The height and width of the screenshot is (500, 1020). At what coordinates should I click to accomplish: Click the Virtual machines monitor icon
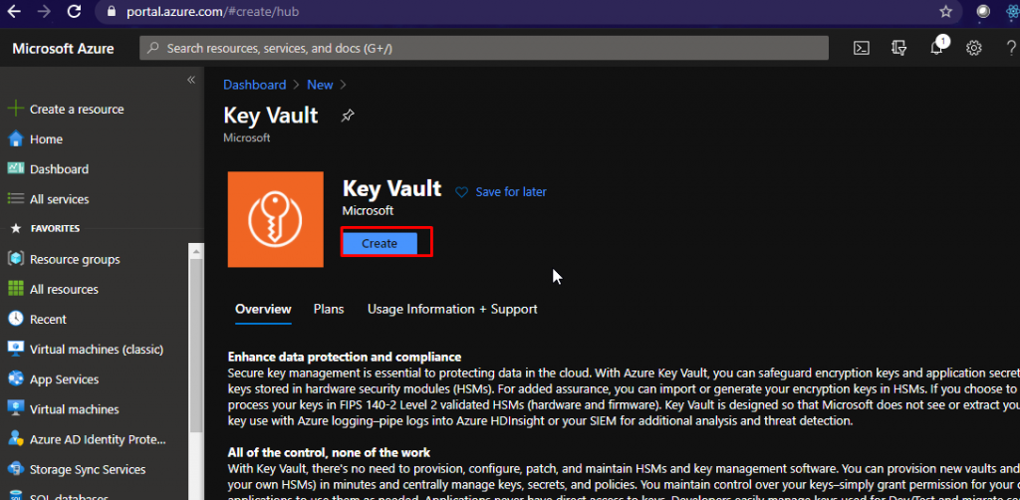[x=16, y=409]
